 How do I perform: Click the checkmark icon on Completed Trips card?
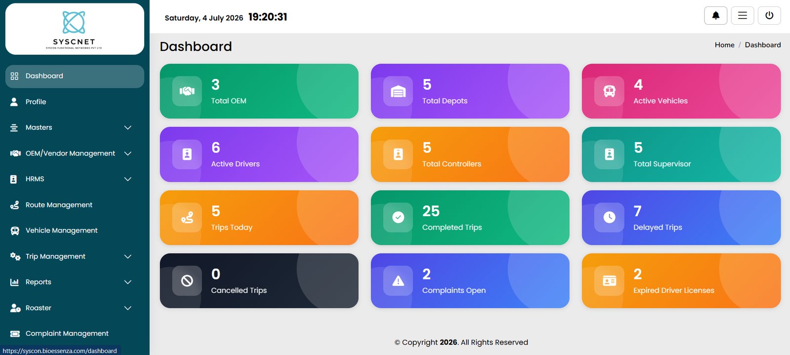click(x=398, y=217)
